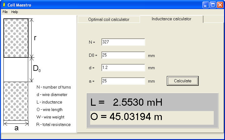Minimize the Coil Maestro window
This screenshot has height=140, width=225.
(206, 5)
